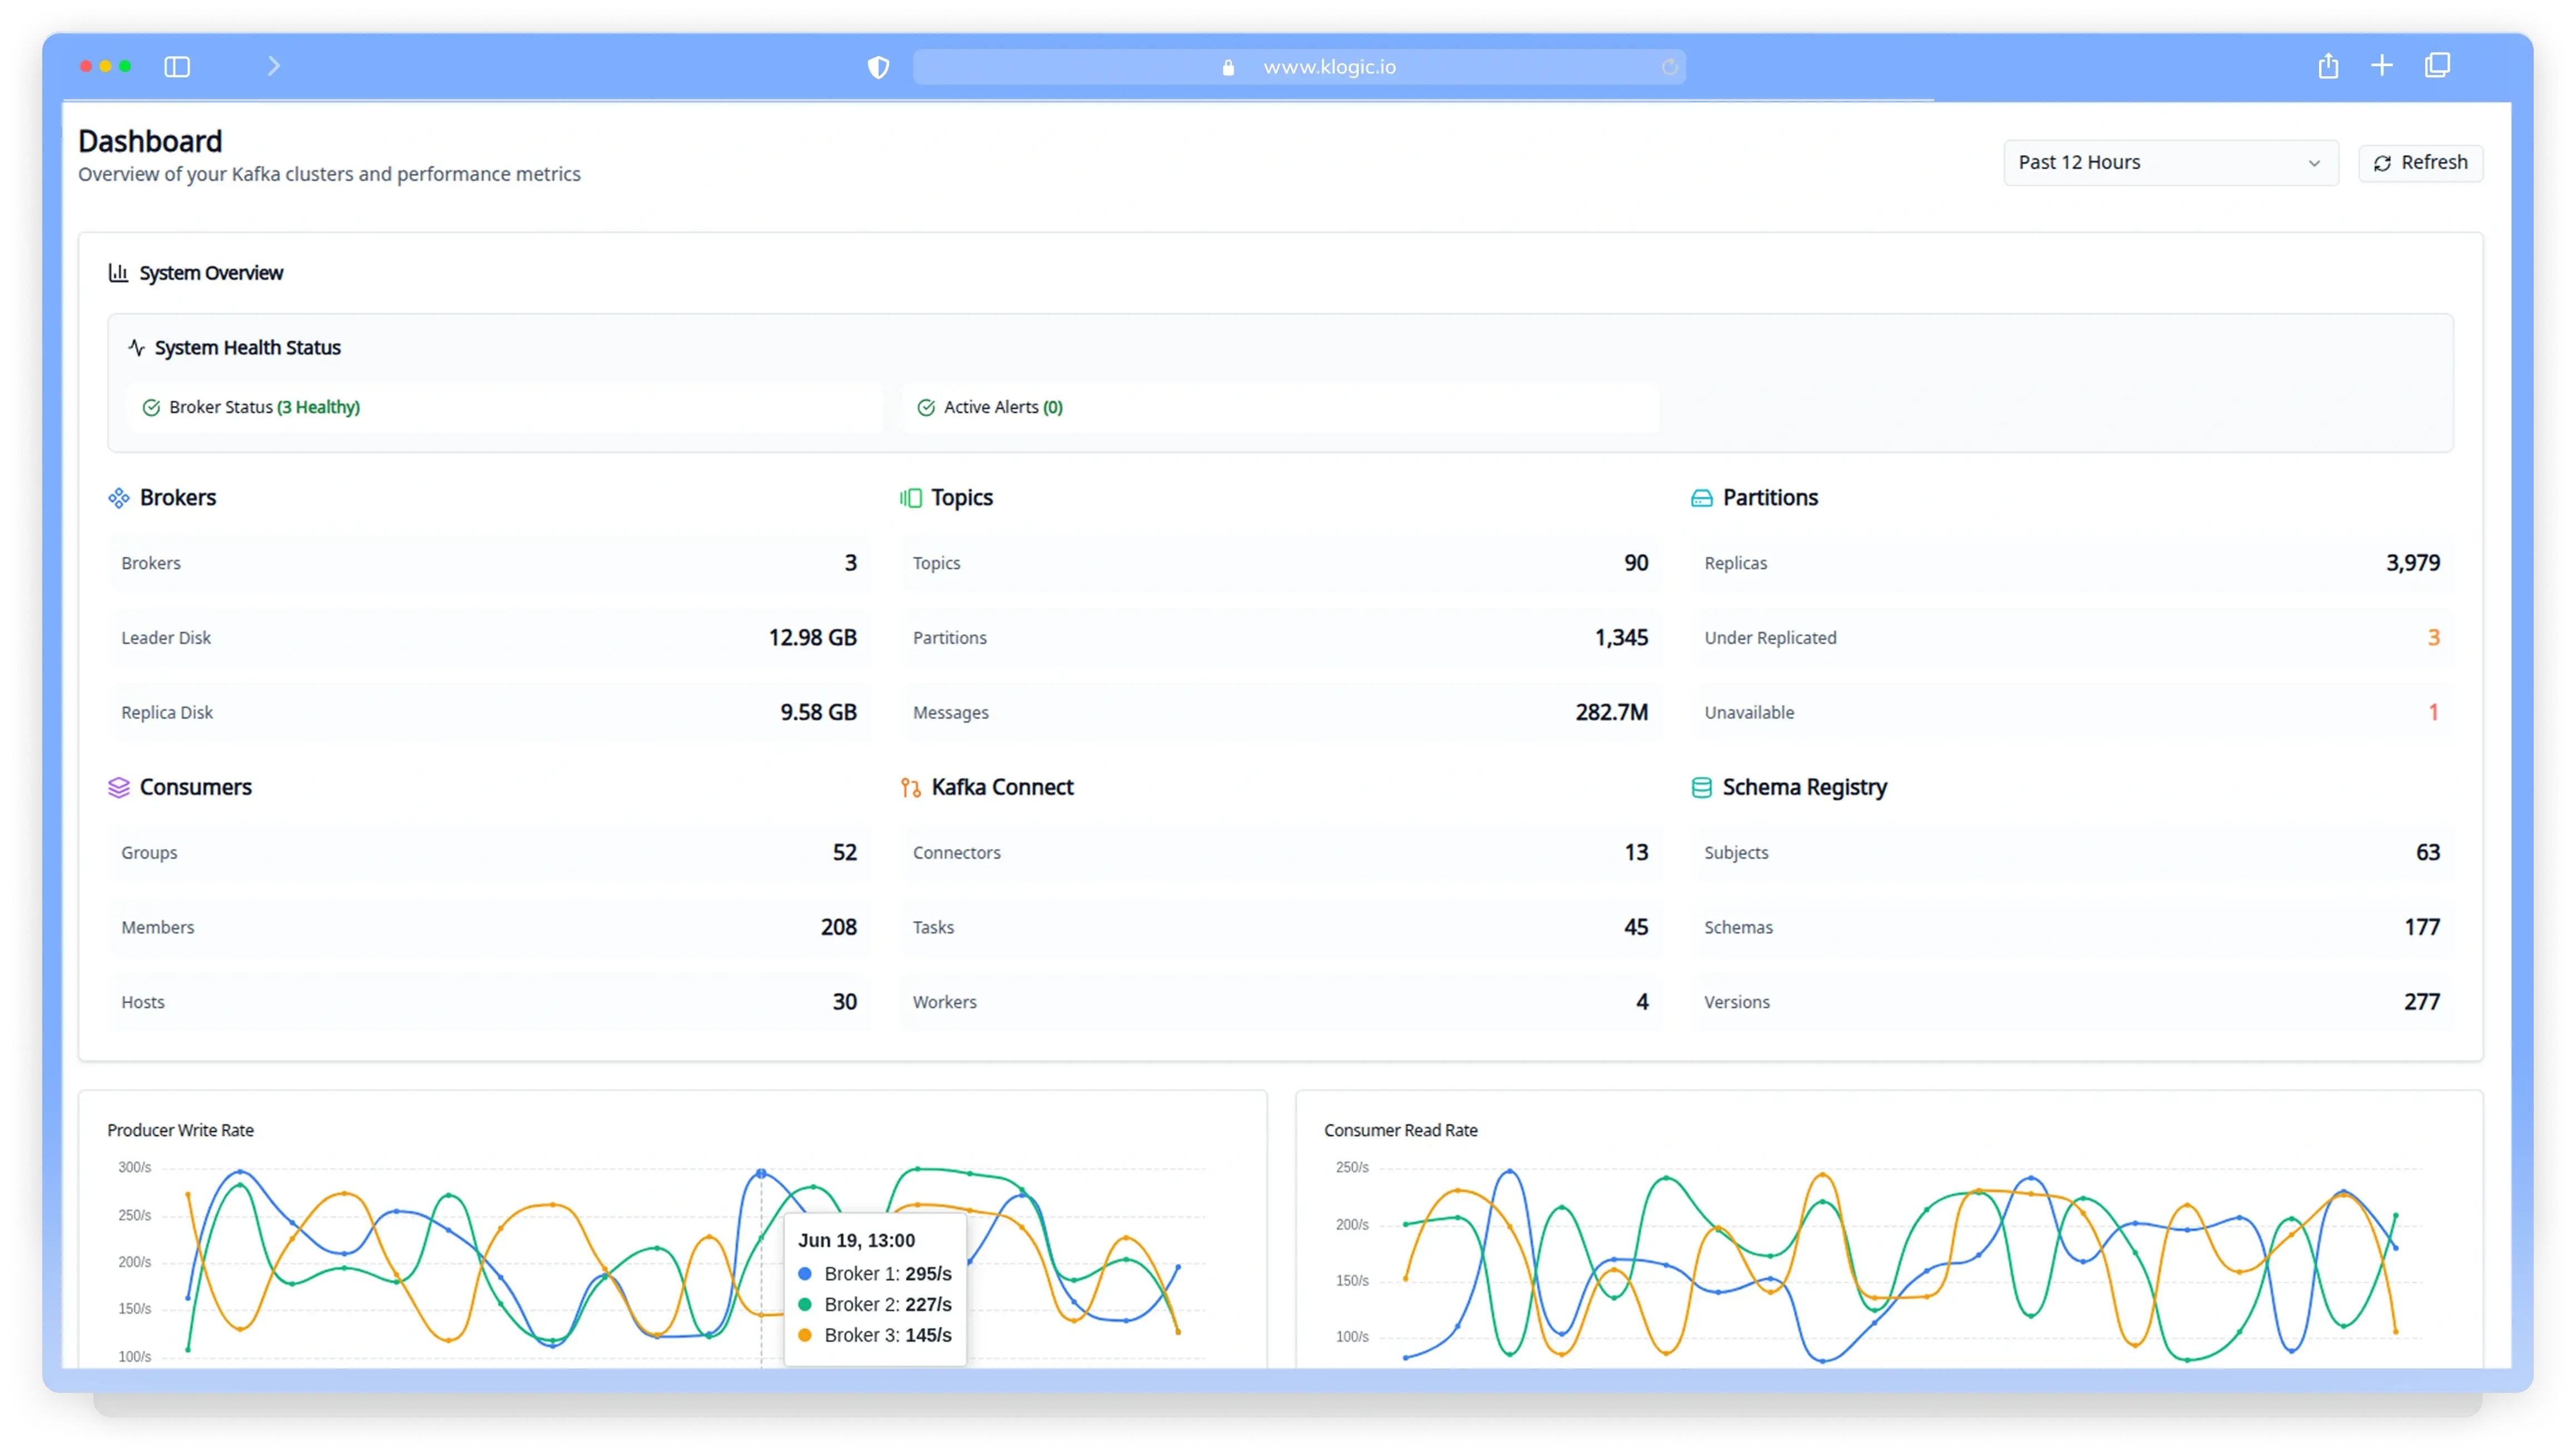Viewport: 2576px width, 1453px height.
Task: Open a new tab with plus icon
Action: pyautogui.click(x=2382, y=66)
